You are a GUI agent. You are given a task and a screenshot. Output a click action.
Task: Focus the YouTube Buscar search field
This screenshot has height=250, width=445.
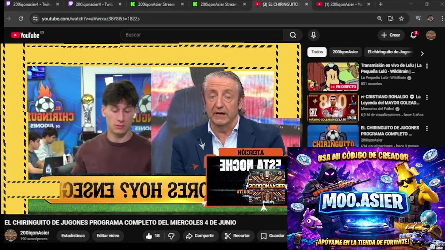[202, 35]
